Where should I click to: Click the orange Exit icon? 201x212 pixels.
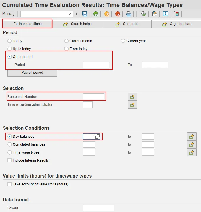[x=107, y=14]
